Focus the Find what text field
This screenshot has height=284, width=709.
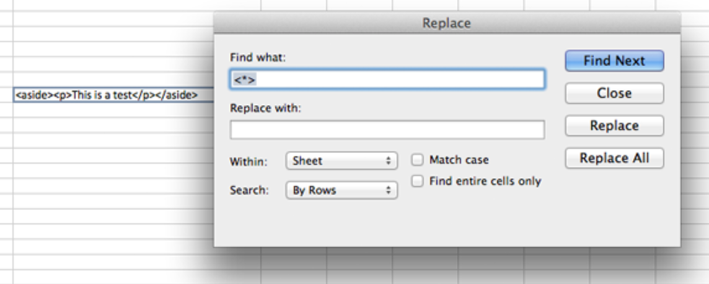387,79
